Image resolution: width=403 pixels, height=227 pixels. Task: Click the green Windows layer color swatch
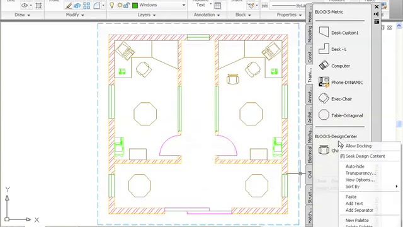[135, 5]
